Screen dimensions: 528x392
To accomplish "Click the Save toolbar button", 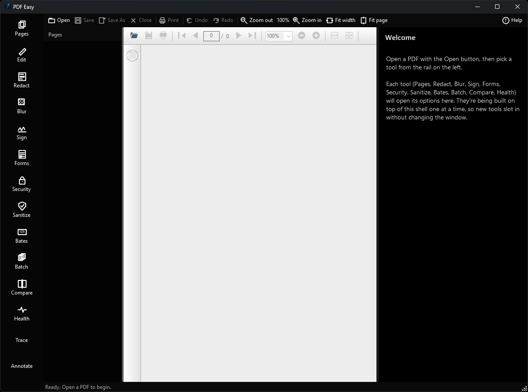I will tap(84, 20).
